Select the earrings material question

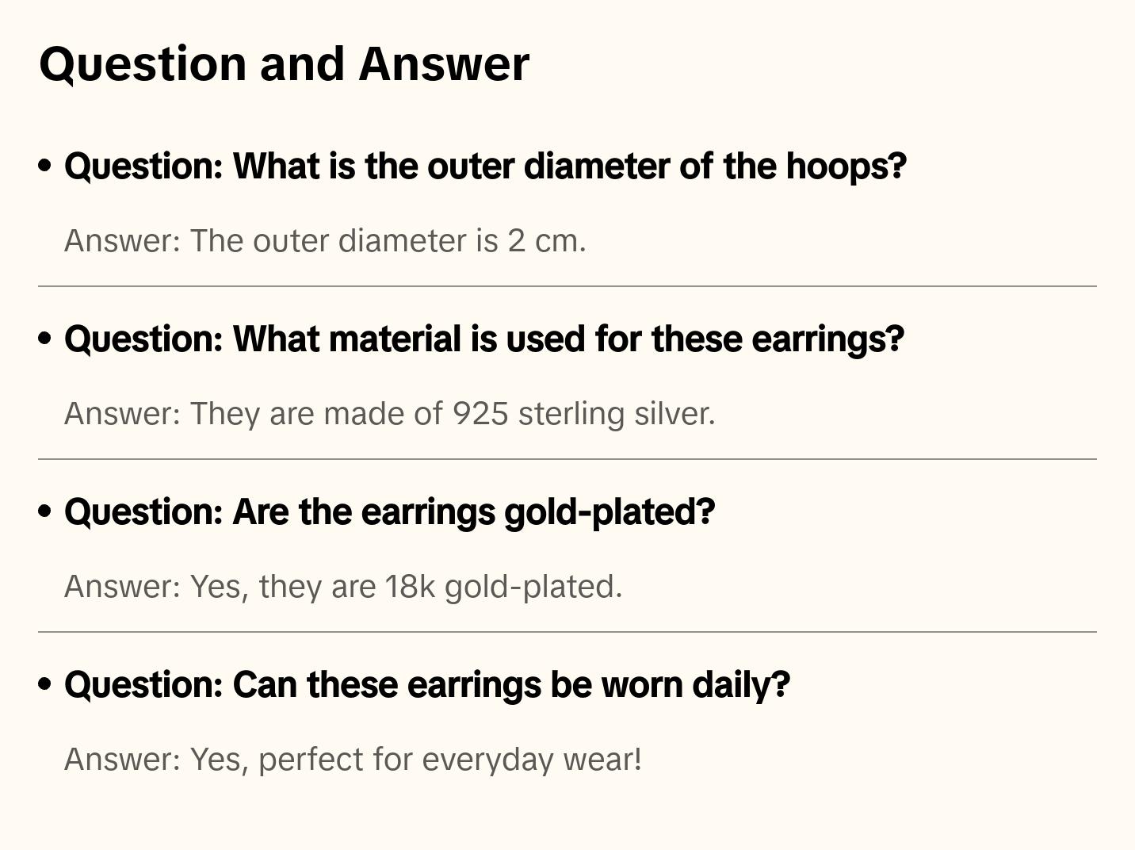click(483, 339)
